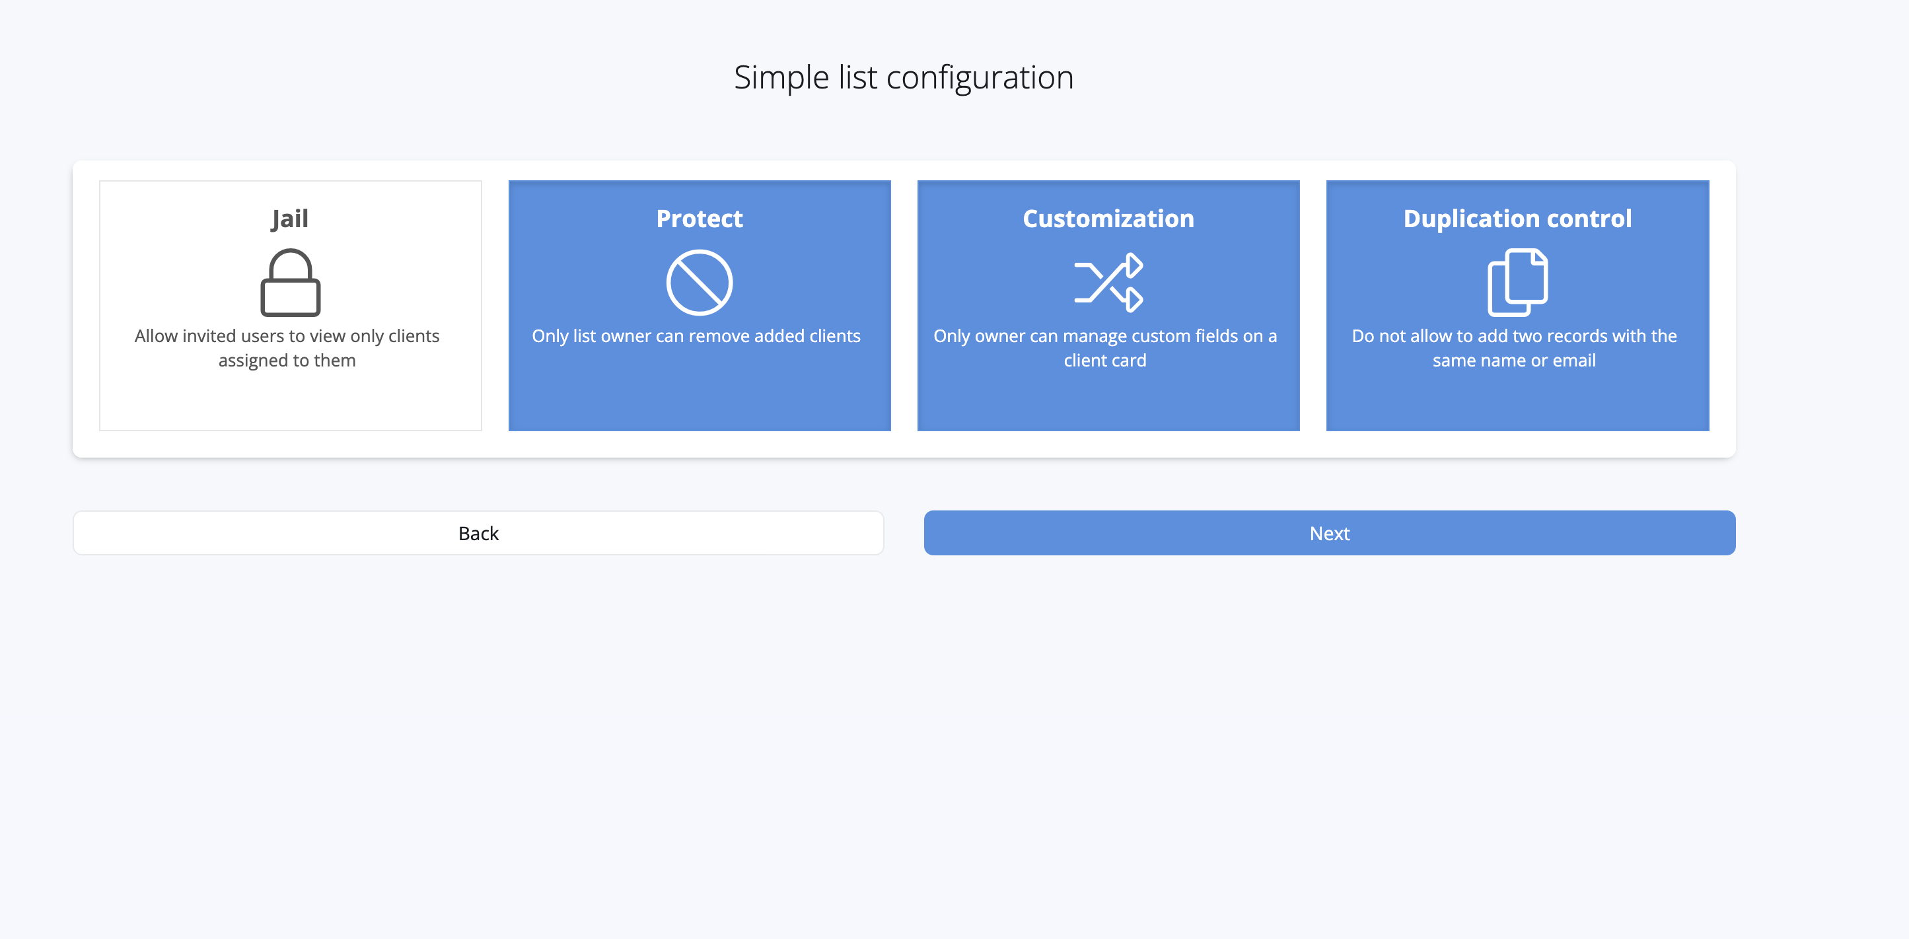The height and width of the screenshot is (939, 1909).
Task: Click 'Allow invited users to view only clients' text
Action: click(287, 337)
